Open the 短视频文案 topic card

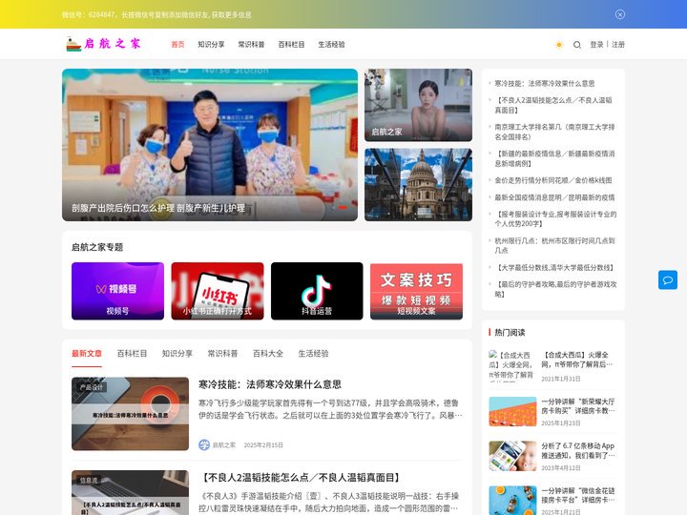(x=416, y=291)
